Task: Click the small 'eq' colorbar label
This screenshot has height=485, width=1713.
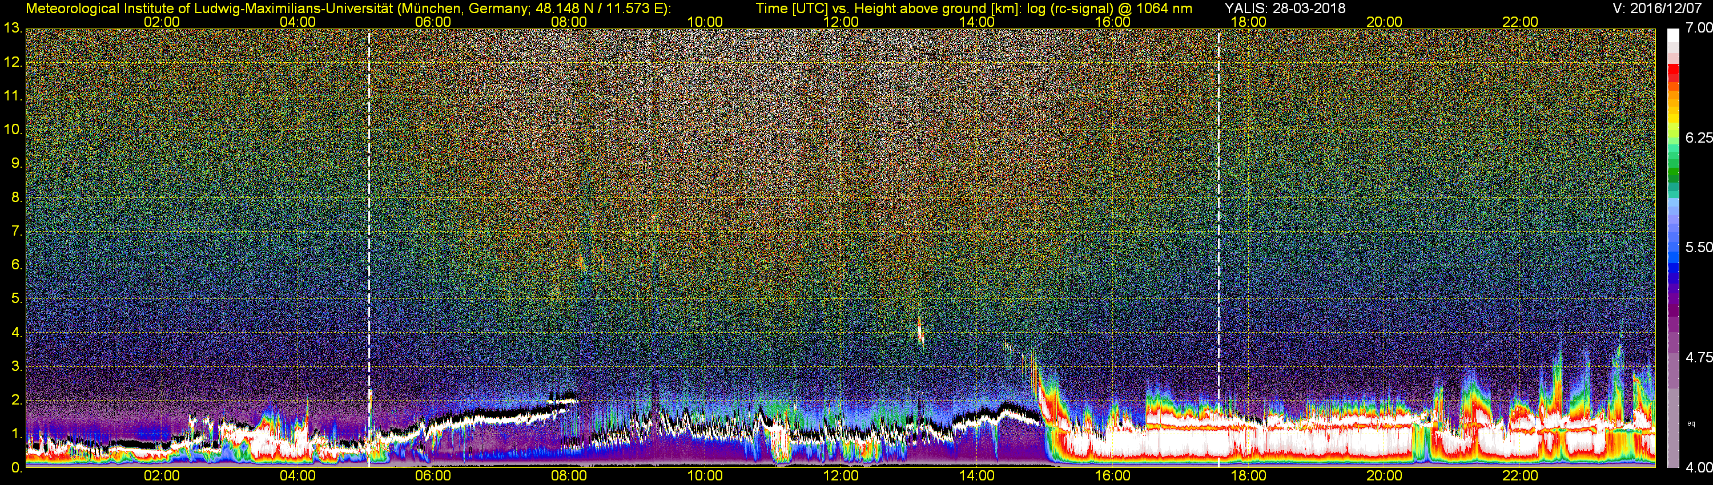Action: 1691,423
